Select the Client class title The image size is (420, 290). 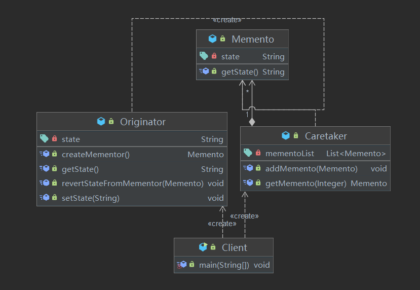[235, 247]
